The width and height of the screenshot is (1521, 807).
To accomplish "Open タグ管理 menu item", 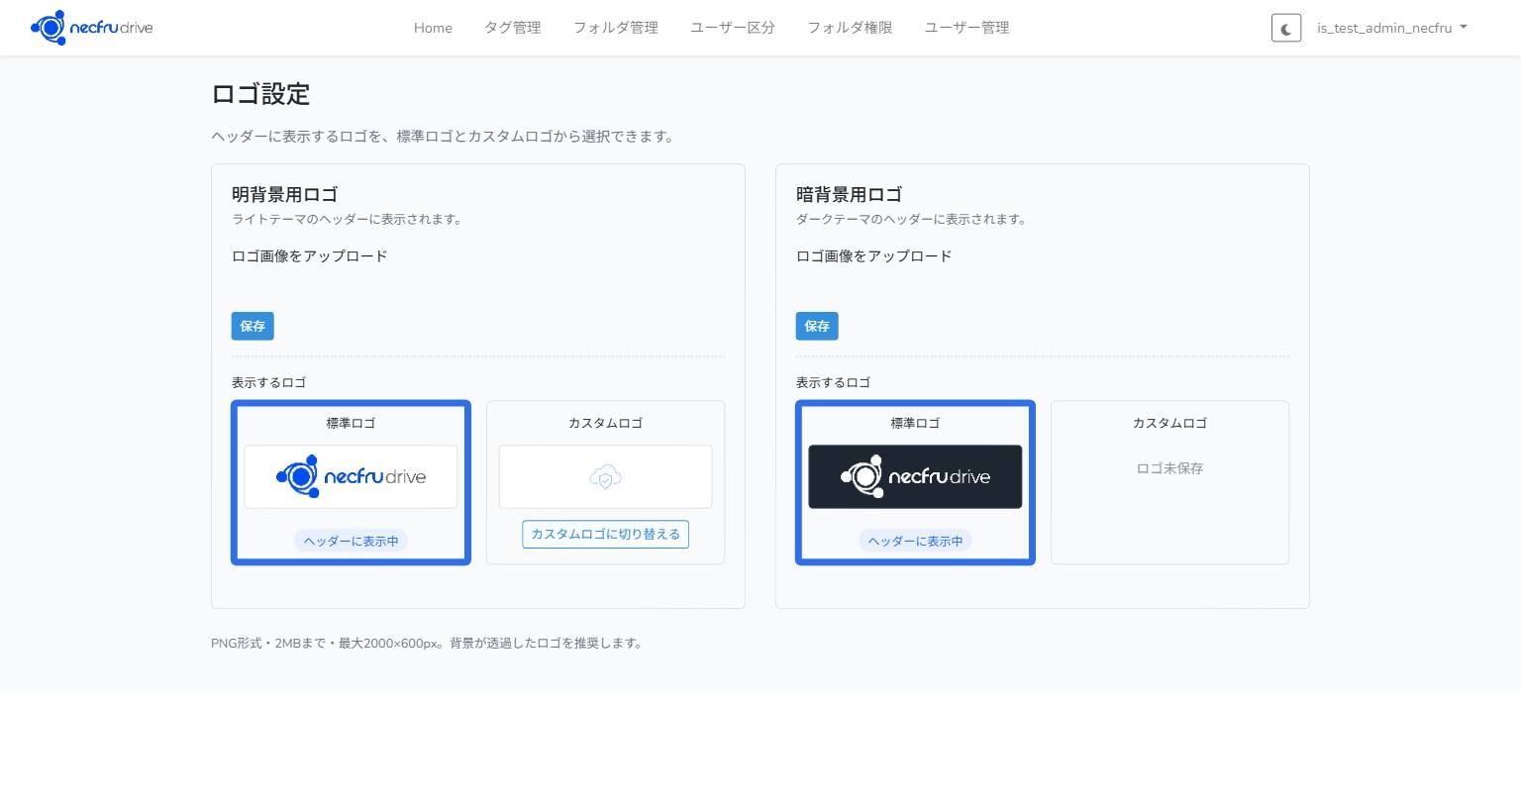I will [512, 28].
